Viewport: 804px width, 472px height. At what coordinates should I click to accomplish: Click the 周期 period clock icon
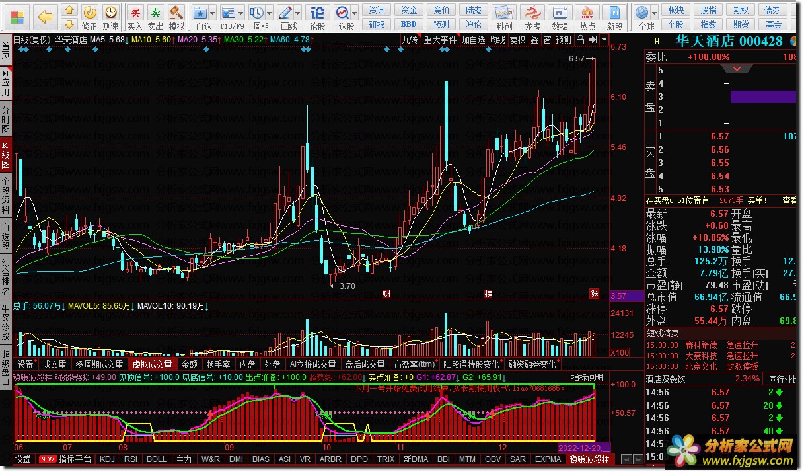[256, 13]
